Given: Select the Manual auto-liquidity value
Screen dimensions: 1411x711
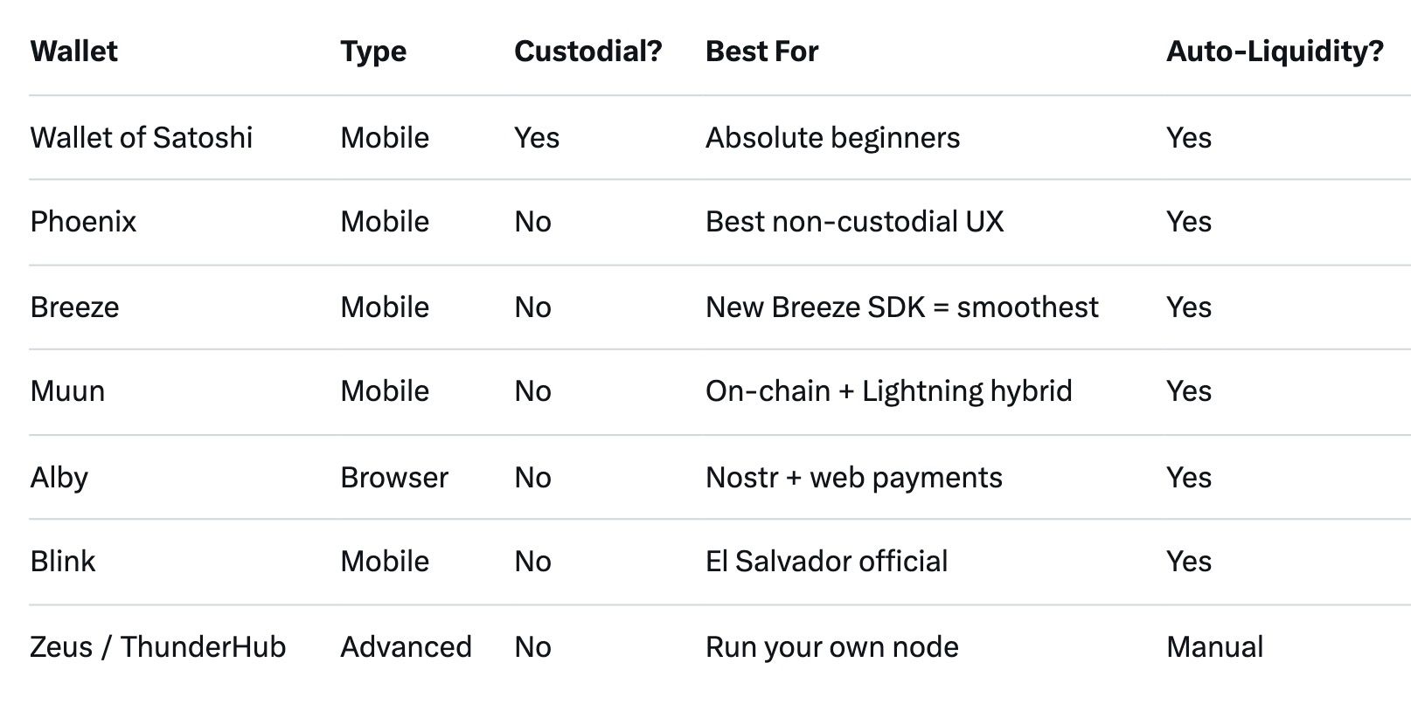Looking at the screenshot, I should pos(1214,646).
